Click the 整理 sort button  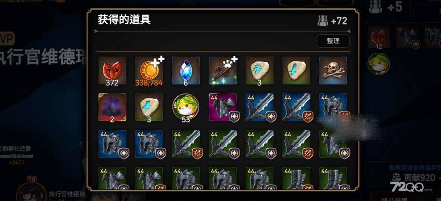[333, 41]
